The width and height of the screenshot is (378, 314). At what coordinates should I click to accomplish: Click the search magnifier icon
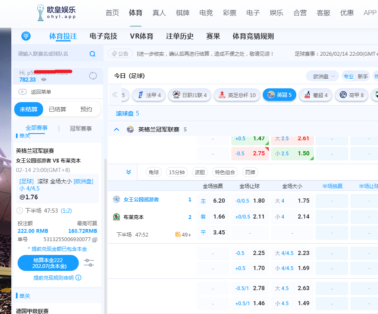point(92,54)
